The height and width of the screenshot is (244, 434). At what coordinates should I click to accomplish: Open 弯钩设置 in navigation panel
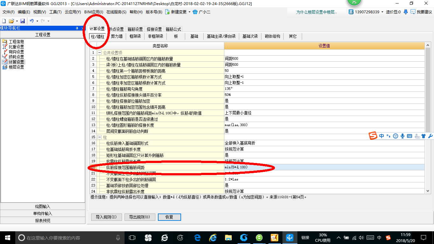(16, 52)
